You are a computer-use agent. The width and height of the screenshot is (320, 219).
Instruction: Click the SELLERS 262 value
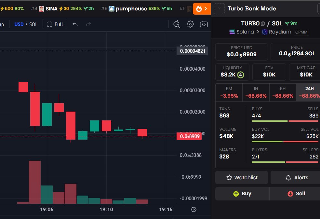pos(314,157)
